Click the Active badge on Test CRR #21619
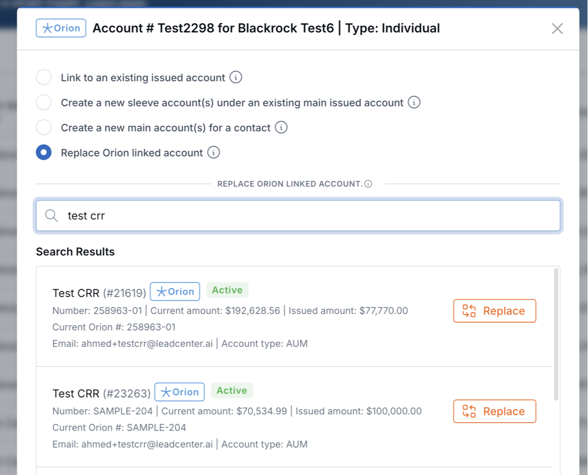588x475 pixels. [x=227, y=290]
